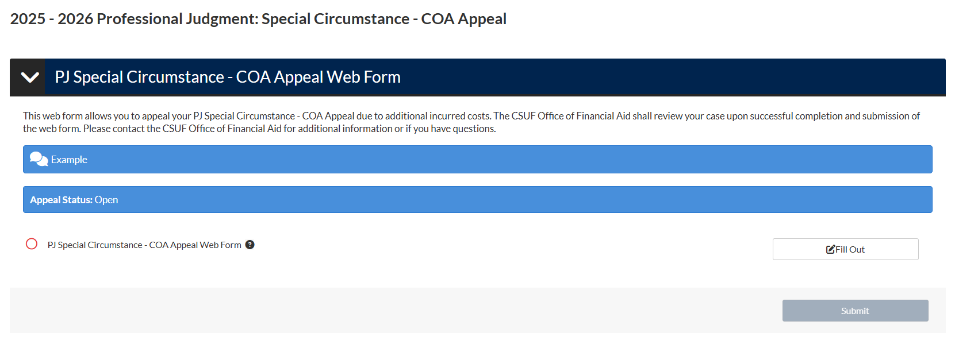Click the PJ Special Circumstance form label text
The width and height of the screenshot is (955, 364).
click(x=144, y=245)
